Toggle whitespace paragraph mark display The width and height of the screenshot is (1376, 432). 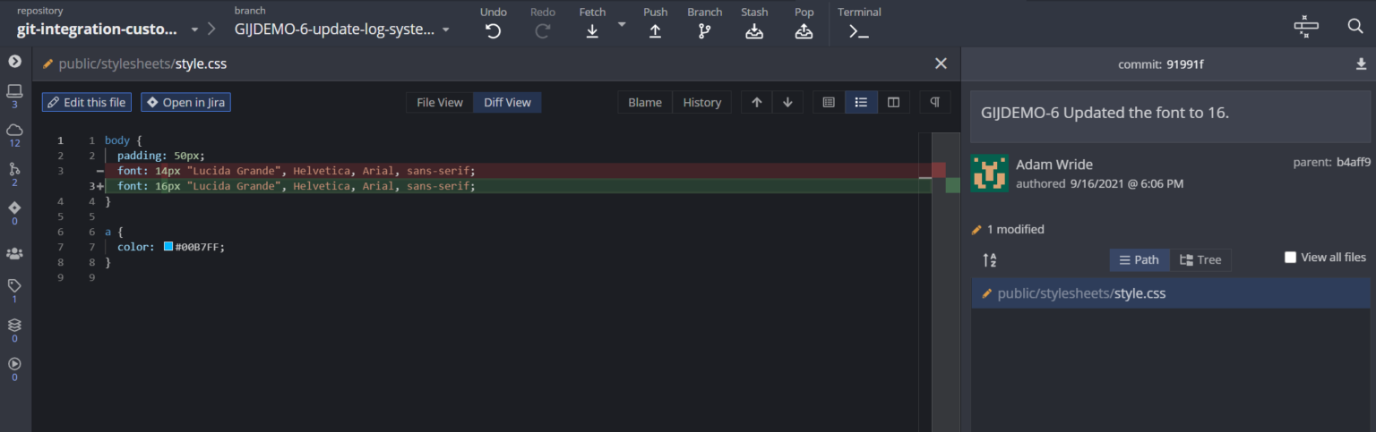coord(934,102)
